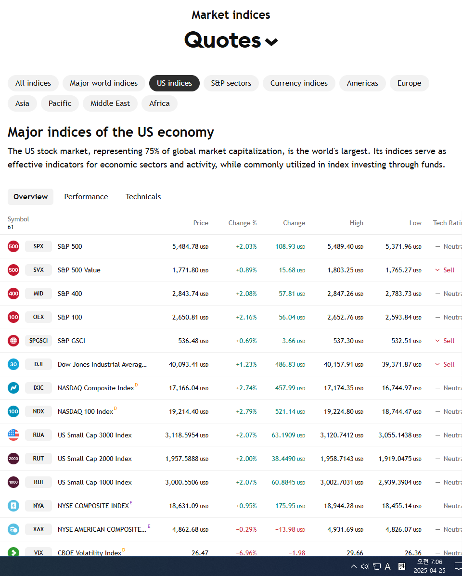Click the NYSE Composite logo icon
The image size is (462, 576).
(13, 506)
